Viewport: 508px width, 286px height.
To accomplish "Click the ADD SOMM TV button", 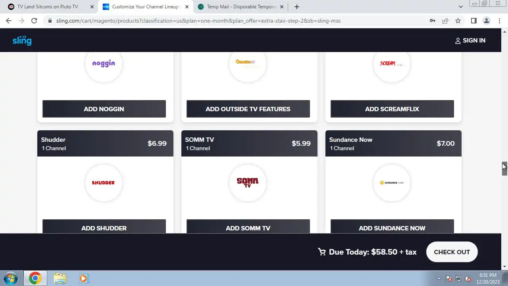I will (x=248, y=226).
